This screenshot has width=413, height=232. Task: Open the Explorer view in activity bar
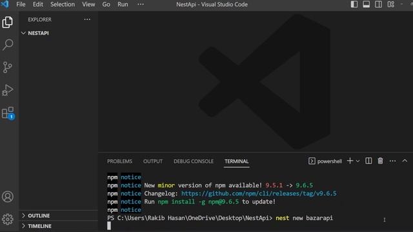pos(8,22)
